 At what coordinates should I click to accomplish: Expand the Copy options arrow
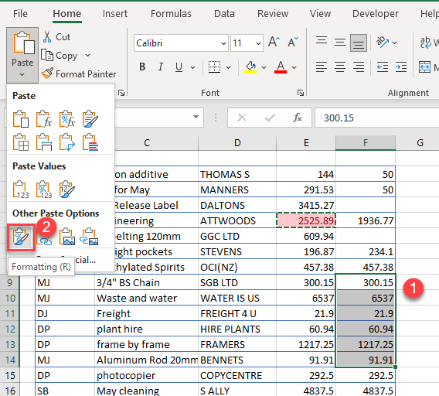click(87, 55)
